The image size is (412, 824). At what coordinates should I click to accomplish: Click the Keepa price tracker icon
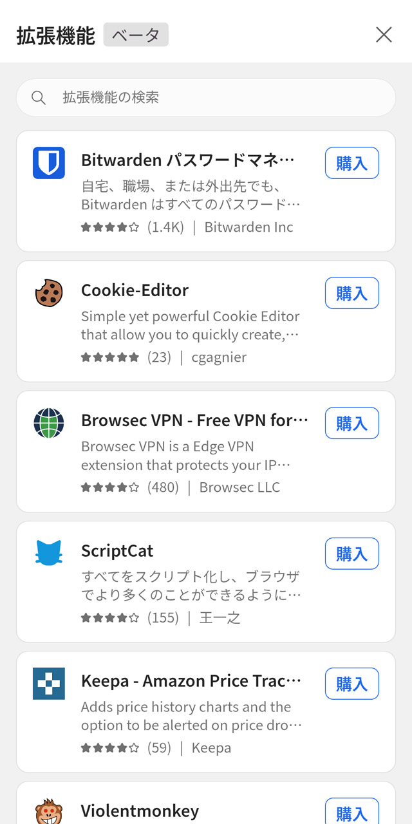[x=48, y=684]
